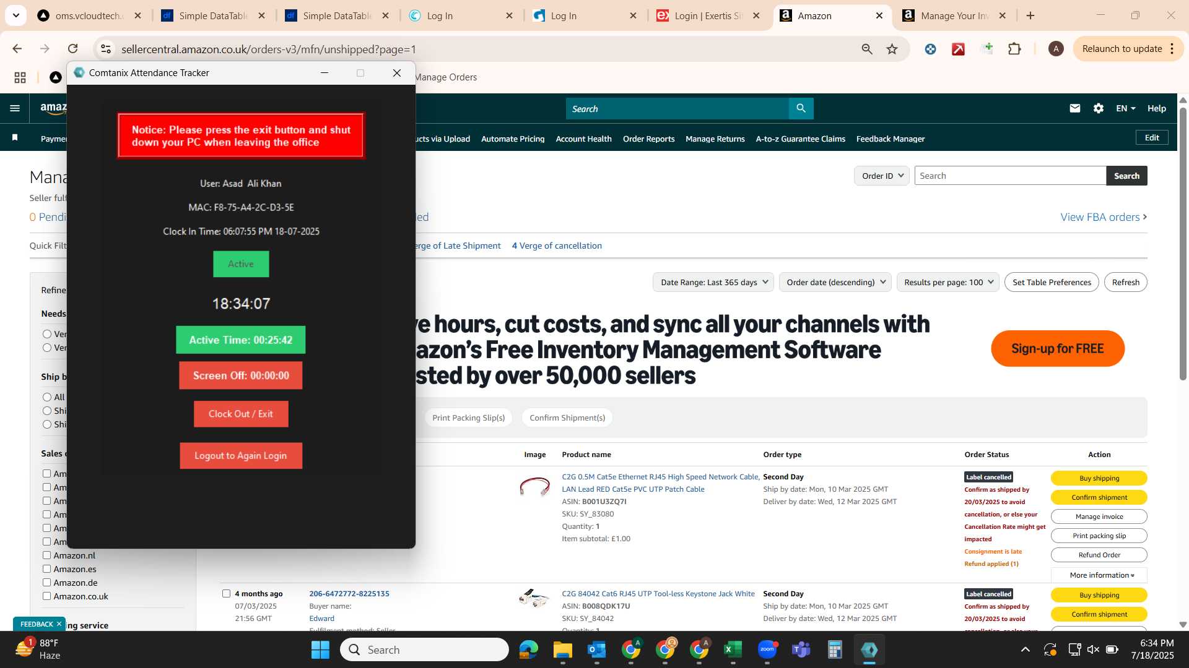Show hidden system tray icons
Screen dimensions: 1189x668
(1025, 649)
